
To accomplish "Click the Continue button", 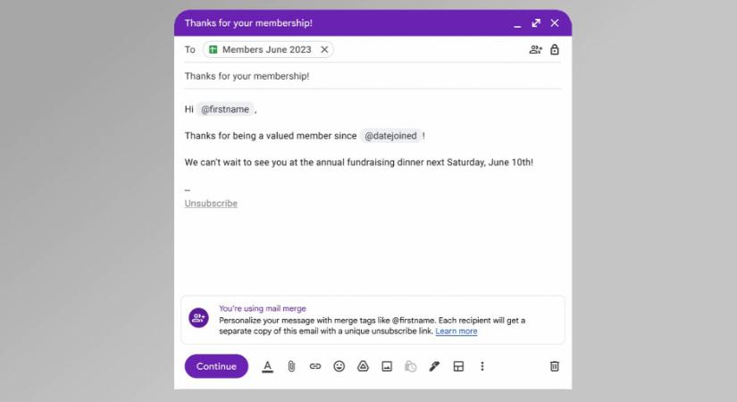I will [x=216, y=366].
